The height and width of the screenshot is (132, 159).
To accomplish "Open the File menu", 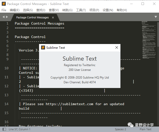I will 4,10.
